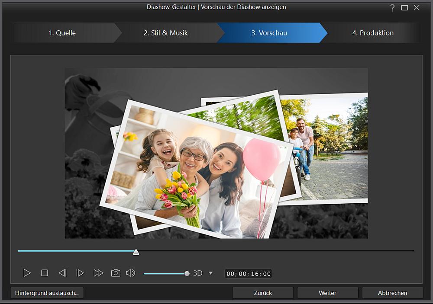
Task: Click the timeline playhead marker
Action: click(136, 252)
